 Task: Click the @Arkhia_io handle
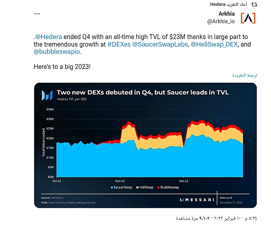[x=221, y=21]
